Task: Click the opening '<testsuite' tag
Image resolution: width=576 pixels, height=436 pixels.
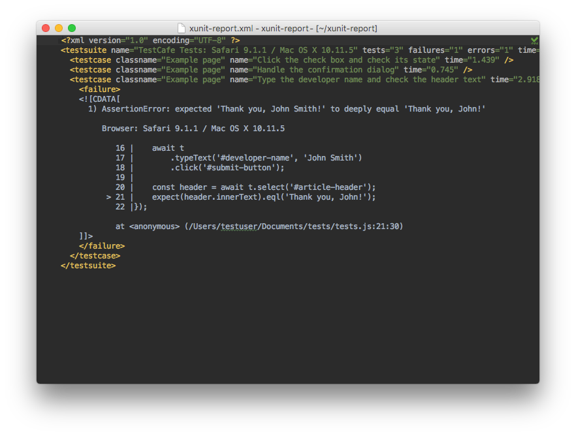Action: pyautogui.click(x=84, y=50)
